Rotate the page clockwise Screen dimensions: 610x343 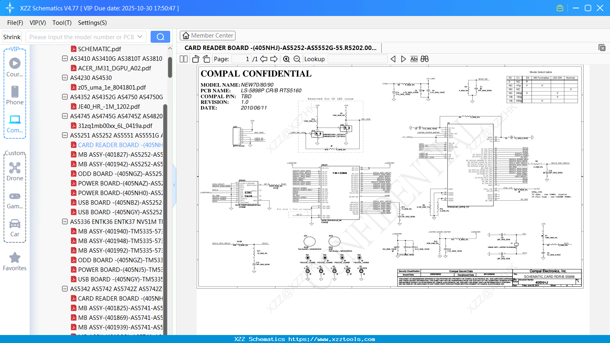pos(207,59)
